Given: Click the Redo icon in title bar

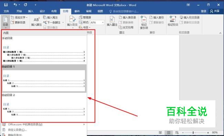Looking at the screenshot, I should pyautogui.click(x=26, y=5).
